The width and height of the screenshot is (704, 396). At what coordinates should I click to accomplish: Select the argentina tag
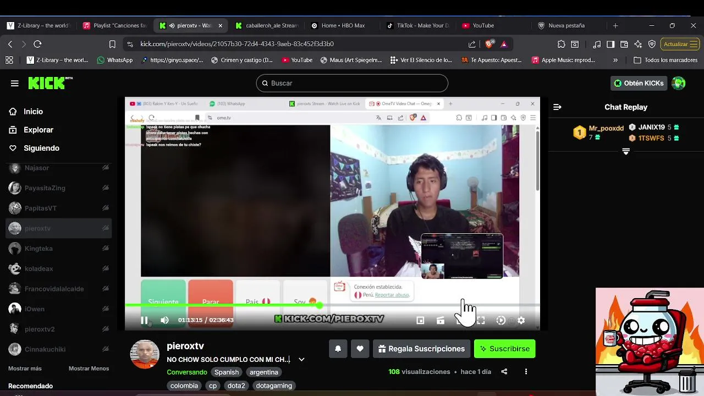coord(264,372)
